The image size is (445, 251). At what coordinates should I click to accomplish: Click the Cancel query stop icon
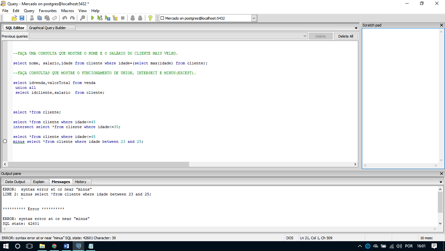pyautogui.click(x=123, y=18)
